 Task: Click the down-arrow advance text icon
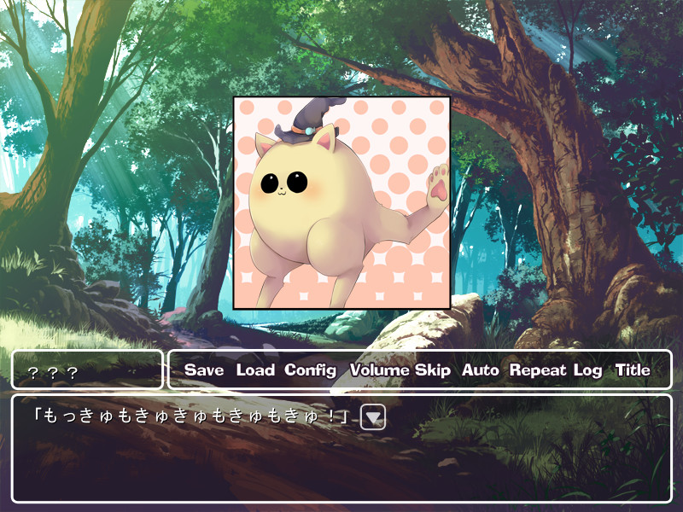pos(373,417)
